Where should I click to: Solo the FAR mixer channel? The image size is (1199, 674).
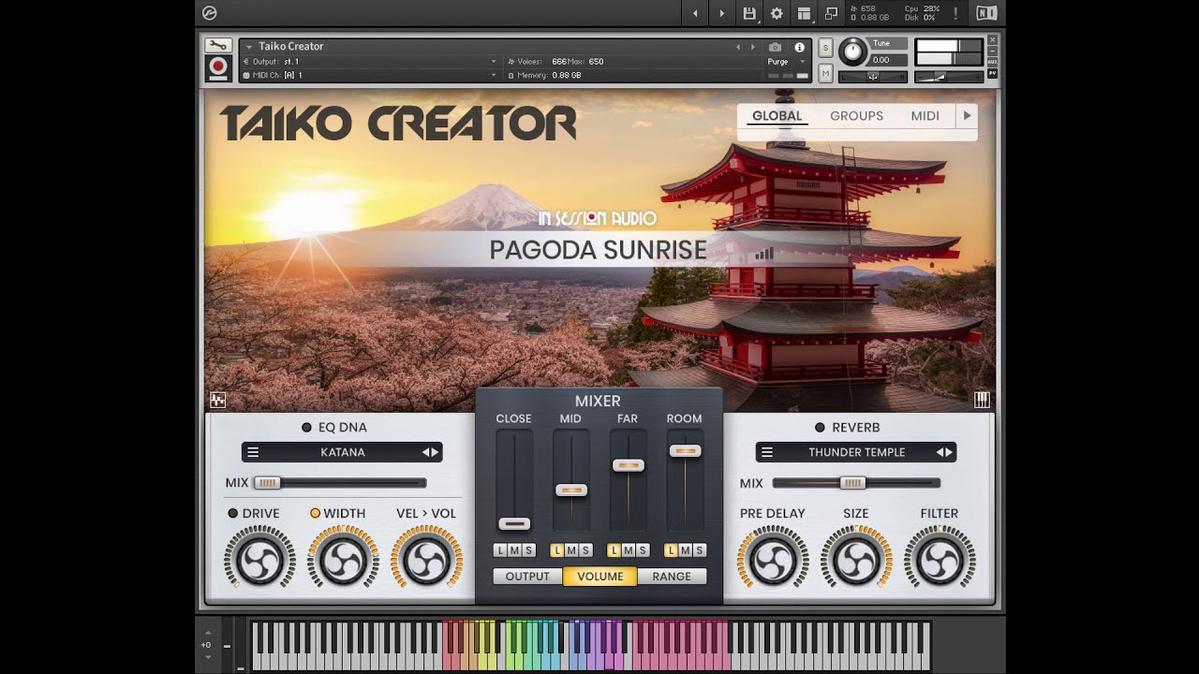click(643, 550)
